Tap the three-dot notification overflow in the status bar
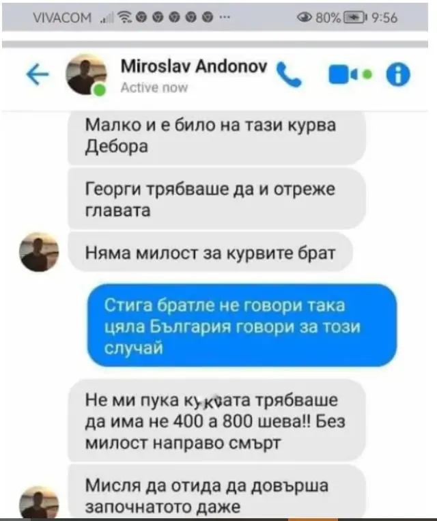 [x=225, y=17]
